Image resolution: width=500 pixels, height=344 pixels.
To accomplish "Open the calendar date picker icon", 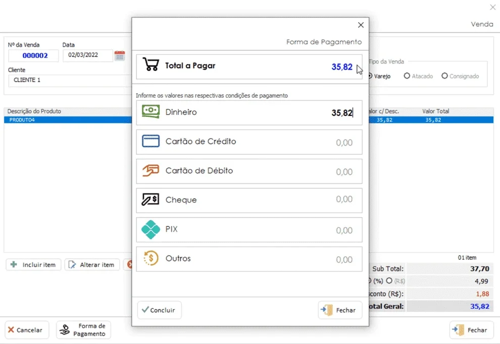I will point(120,55).
